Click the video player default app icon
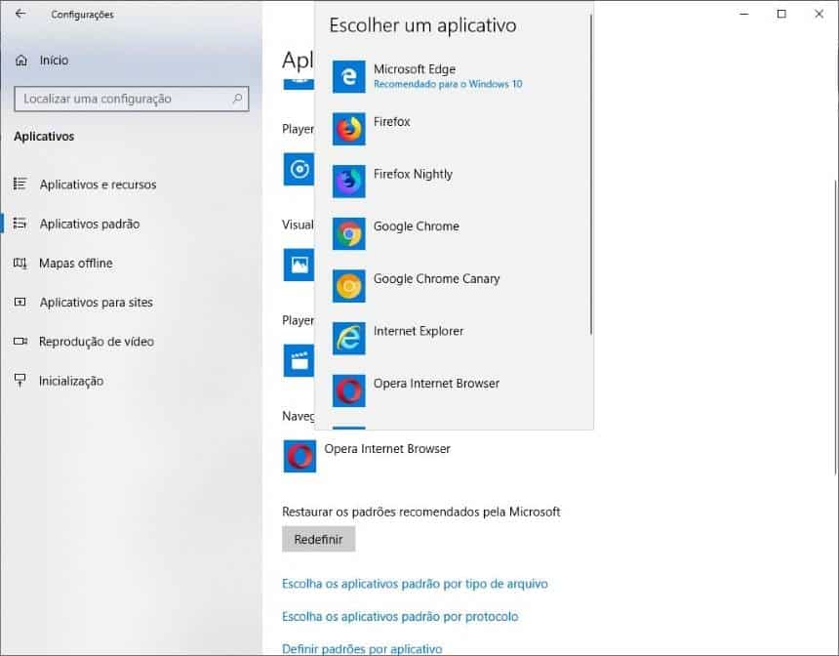 click(x=299, y=360)
